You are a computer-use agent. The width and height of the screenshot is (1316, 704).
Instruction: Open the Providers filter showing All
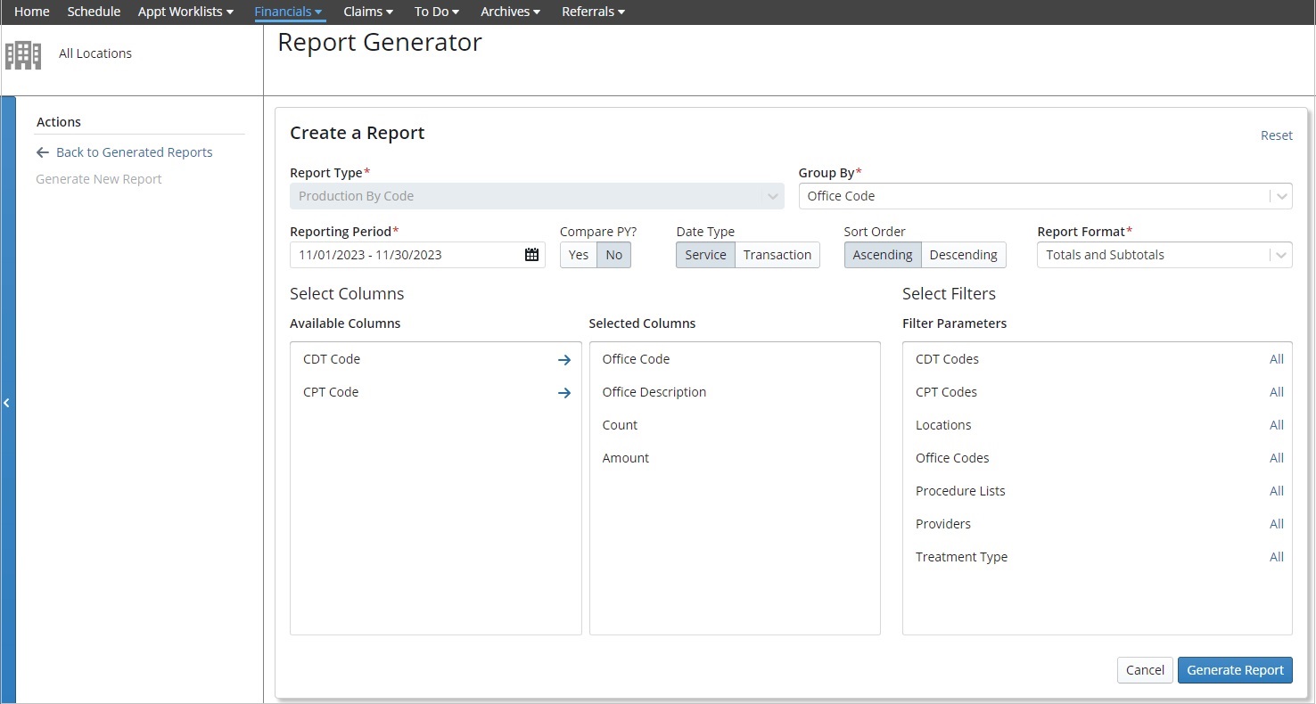point(1276,524)
